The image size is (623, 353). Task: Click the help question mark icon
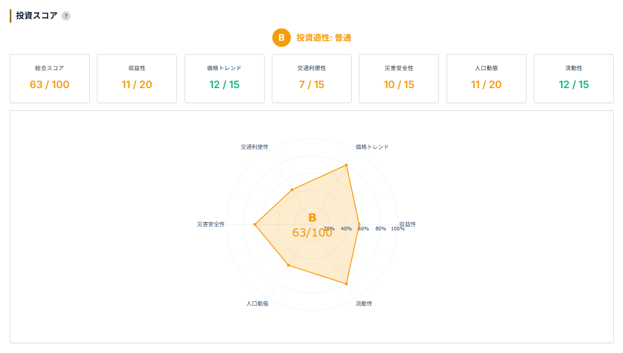(66, 16)
